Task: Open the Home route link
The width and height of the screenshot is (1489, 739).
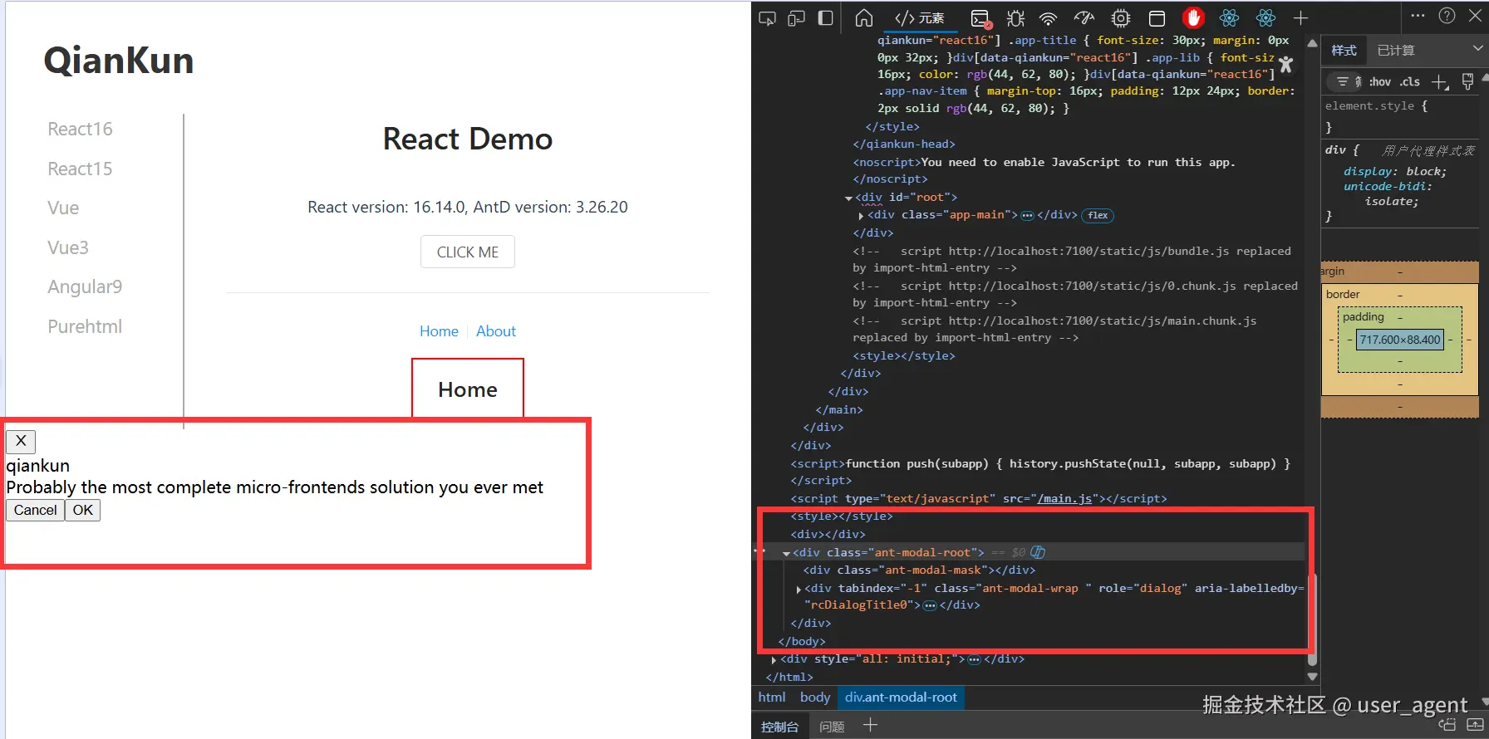Action: [x=439, y=331]
